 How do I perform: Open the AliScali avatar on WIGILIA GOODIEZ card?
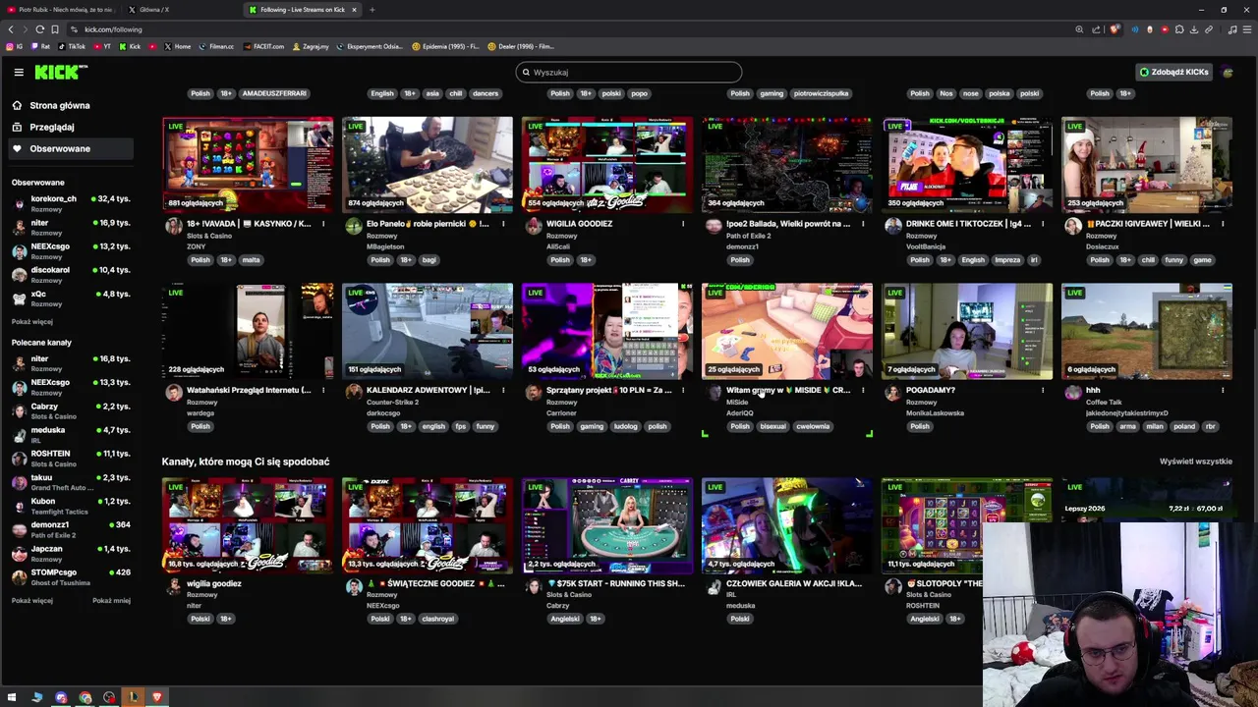click(533, 226)
